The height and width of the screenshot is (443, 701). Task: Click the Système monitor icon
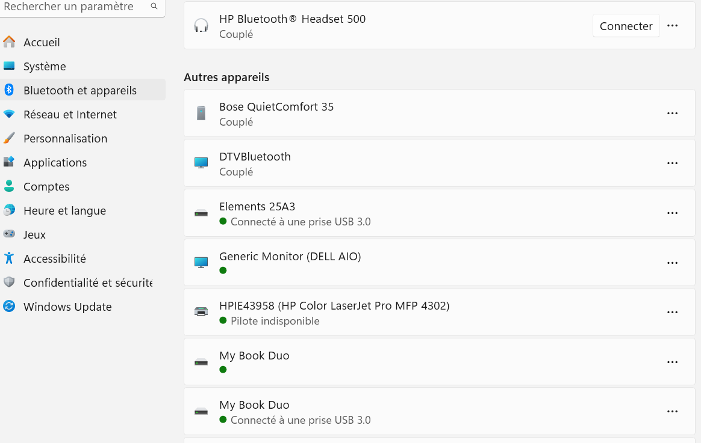click(9, 66)
